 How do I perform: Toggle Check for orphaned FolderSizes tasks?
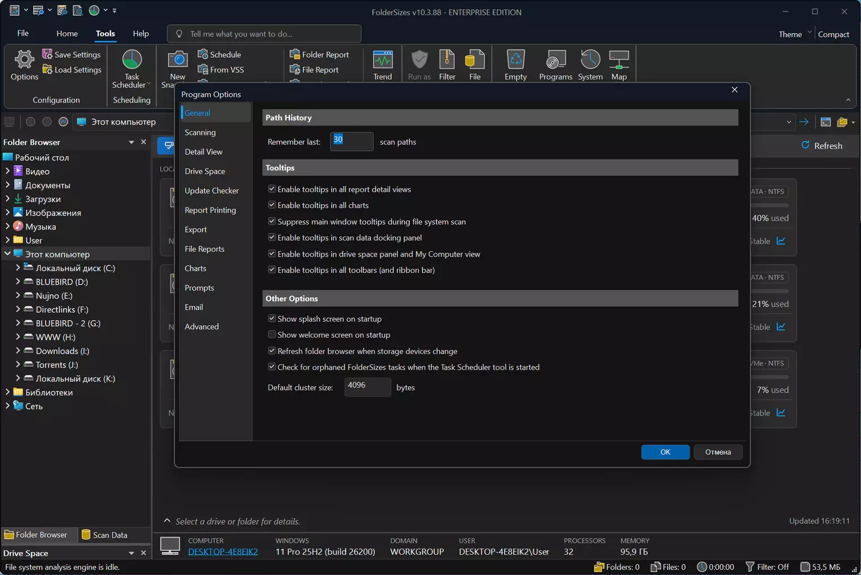[272, 367]
